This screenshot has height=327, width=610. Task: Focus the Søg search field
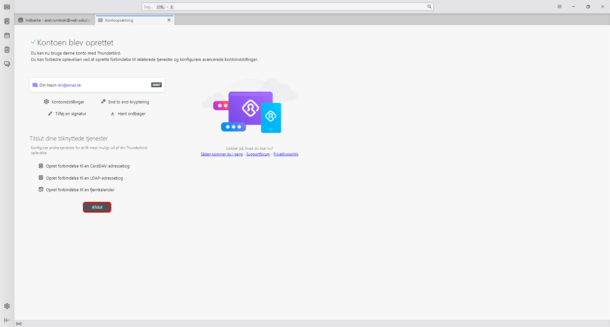pyautogui.click(x=286, y=7)
